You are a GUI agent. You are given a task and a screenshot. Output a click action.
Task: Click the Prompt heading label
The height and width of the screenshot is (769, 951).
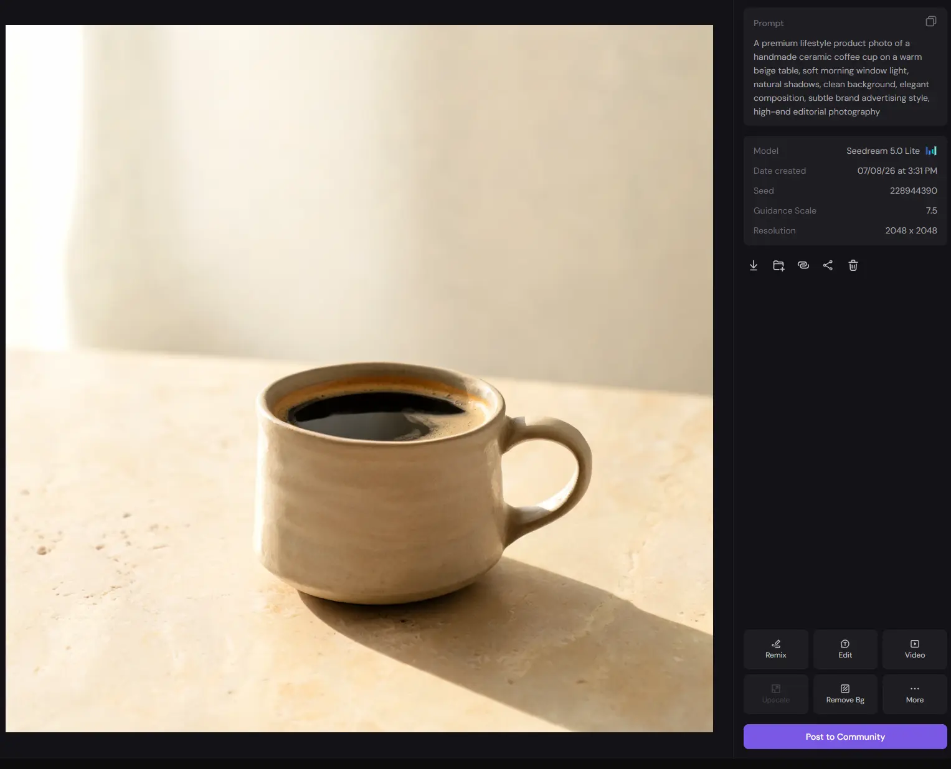(x=769, y=23)
